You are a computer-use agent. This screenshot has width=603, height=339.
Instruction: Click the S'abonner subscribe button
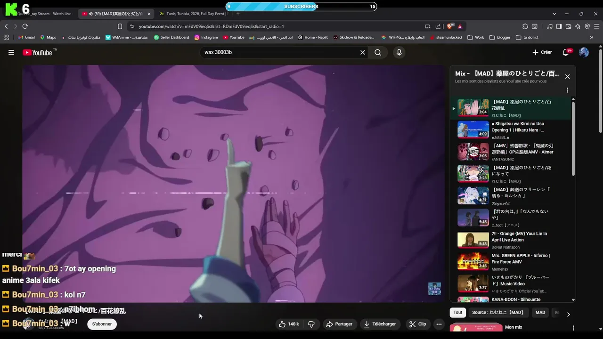coord(102,324)
